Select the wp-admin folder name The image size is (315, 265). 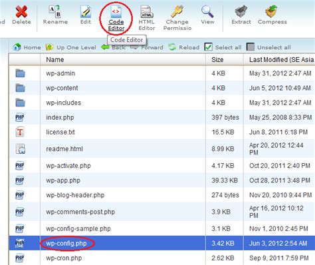coord(60,73)
